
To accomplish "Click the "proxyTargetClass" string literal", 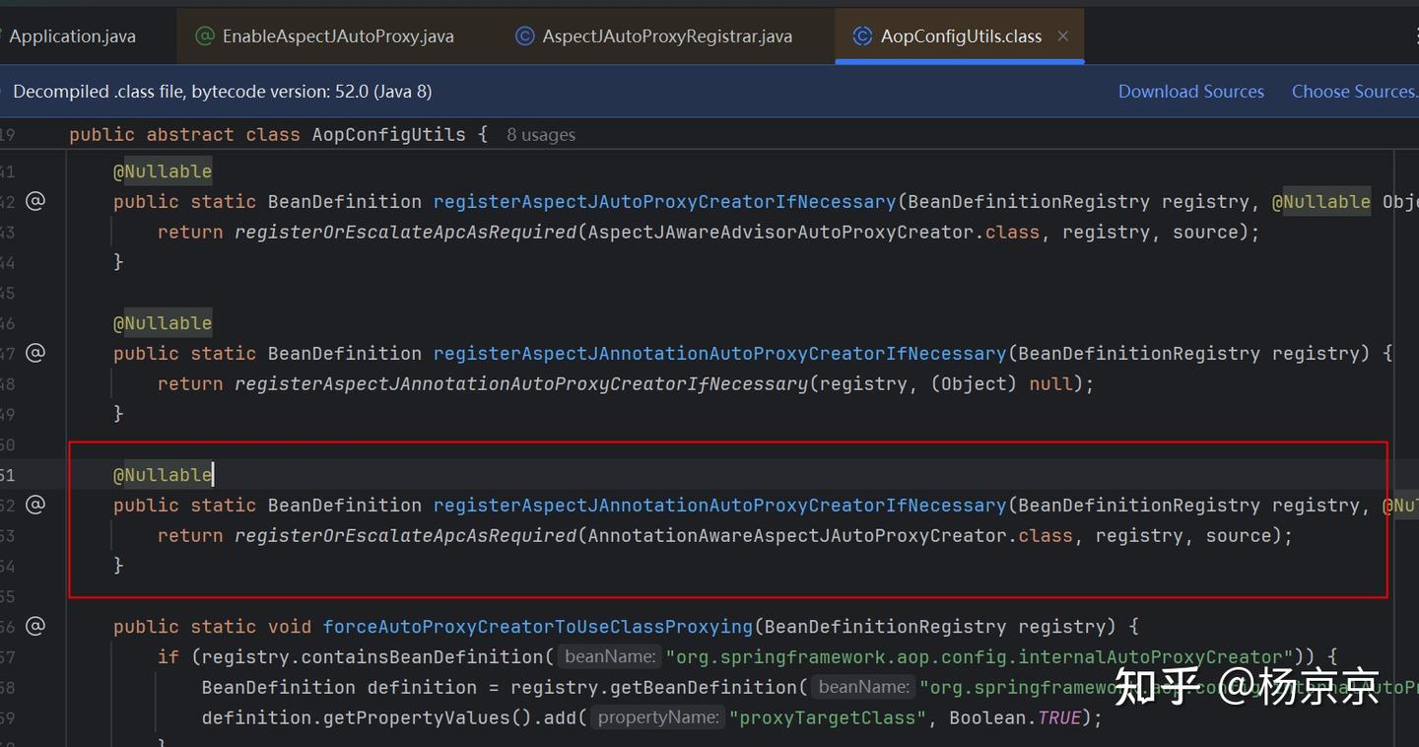I will [x=828, y=717].
